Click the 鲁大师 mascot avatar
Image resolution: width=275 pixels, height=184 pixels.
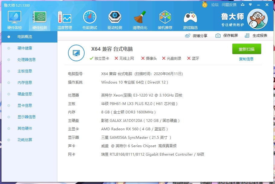257,19
